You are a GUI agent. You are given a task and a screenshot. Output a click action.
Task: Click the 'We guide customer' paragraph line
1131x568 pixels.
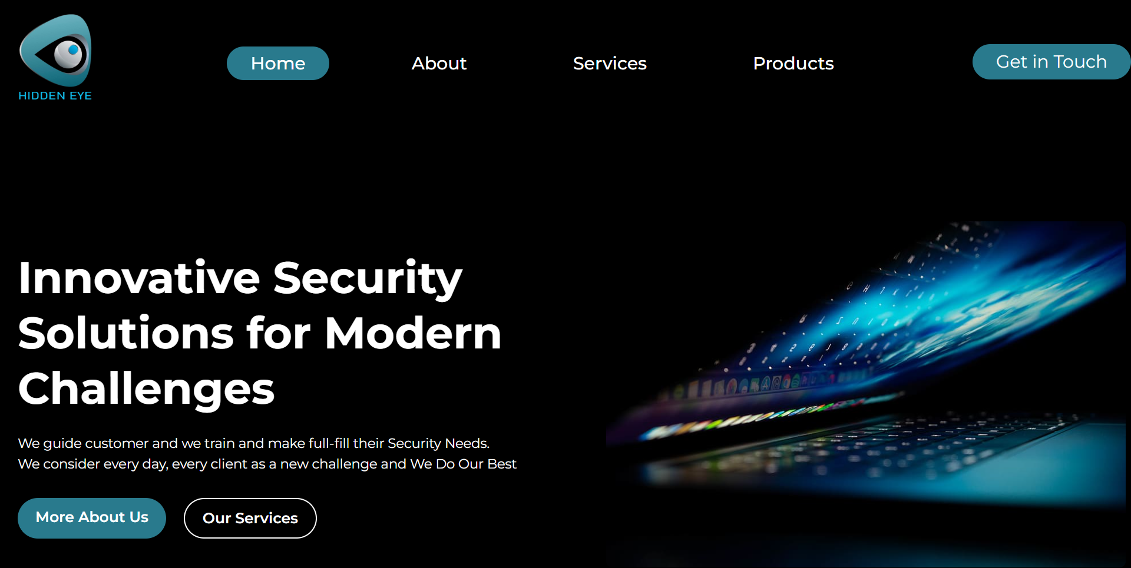(x=254, y=443)
